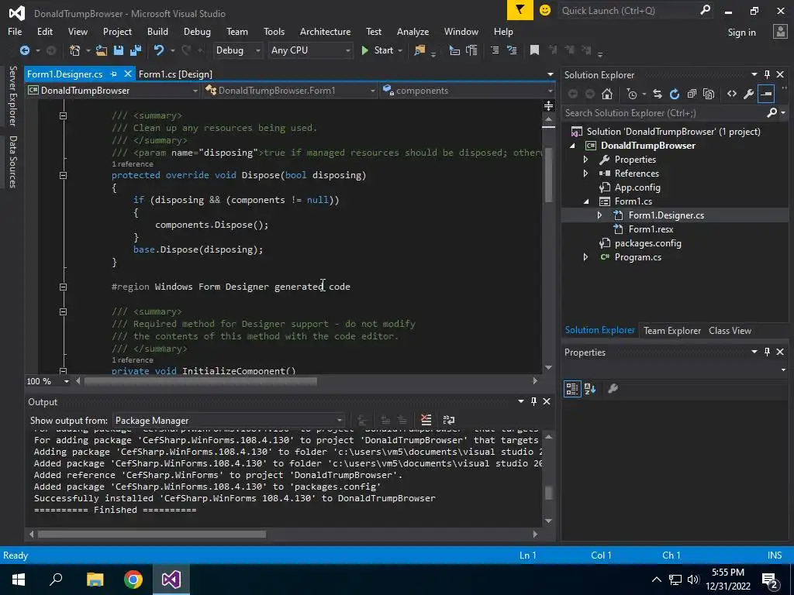Open the Show output from dropdown
This screenshot has height=595, width=794.
point(228,421)
